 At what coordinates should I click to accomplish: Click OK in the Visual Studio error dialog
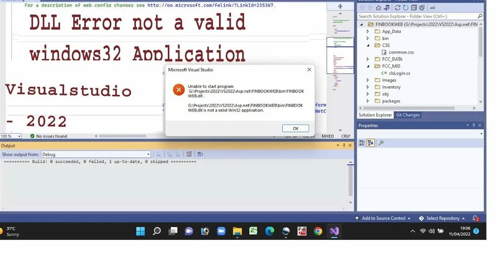point(296,128)
